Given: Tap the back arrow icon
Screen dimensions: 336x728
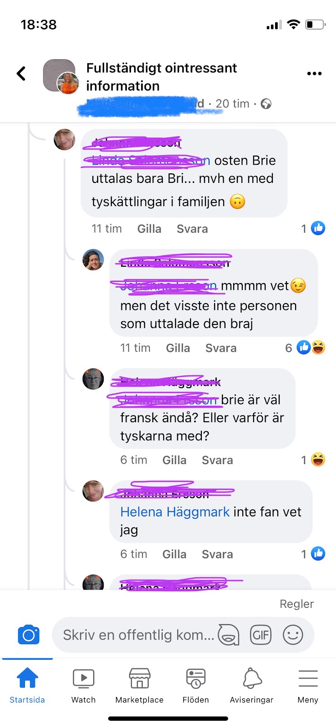Looking at the screenshot, I should pyautogui.click(x=21, y=74).
